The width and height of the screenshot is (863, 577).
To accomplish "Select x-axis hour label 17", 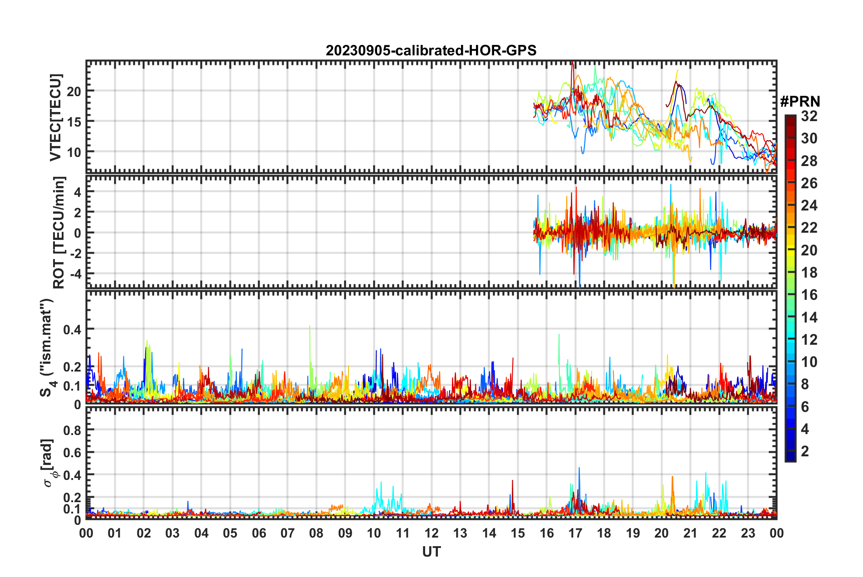I will 575,533.
